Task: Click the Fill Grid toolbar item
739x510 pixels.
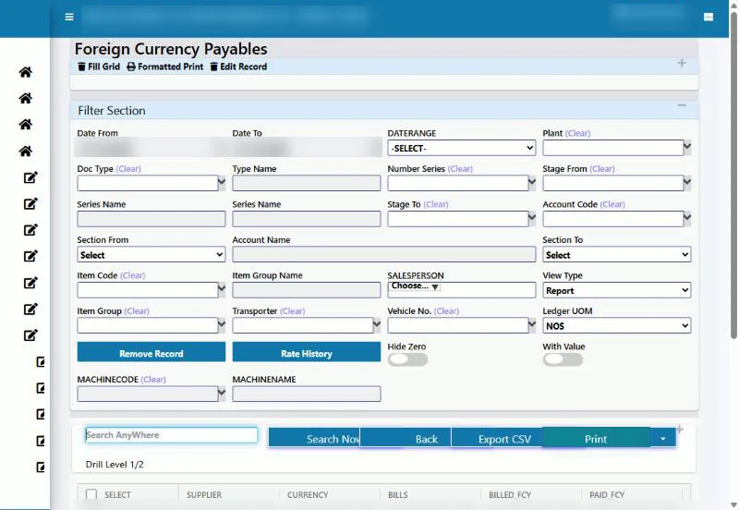Action: 99,67
